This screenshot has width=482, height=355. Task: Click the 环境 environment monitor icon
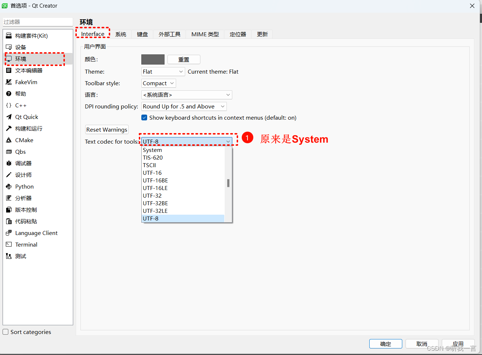[9, 59]
